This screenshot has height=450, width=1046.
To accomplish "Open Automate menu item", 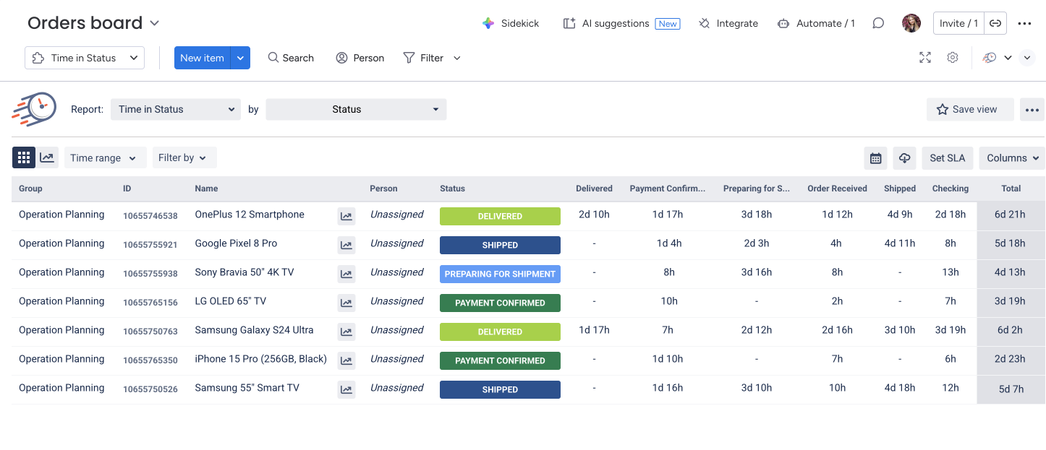I will tap(816, 23).
